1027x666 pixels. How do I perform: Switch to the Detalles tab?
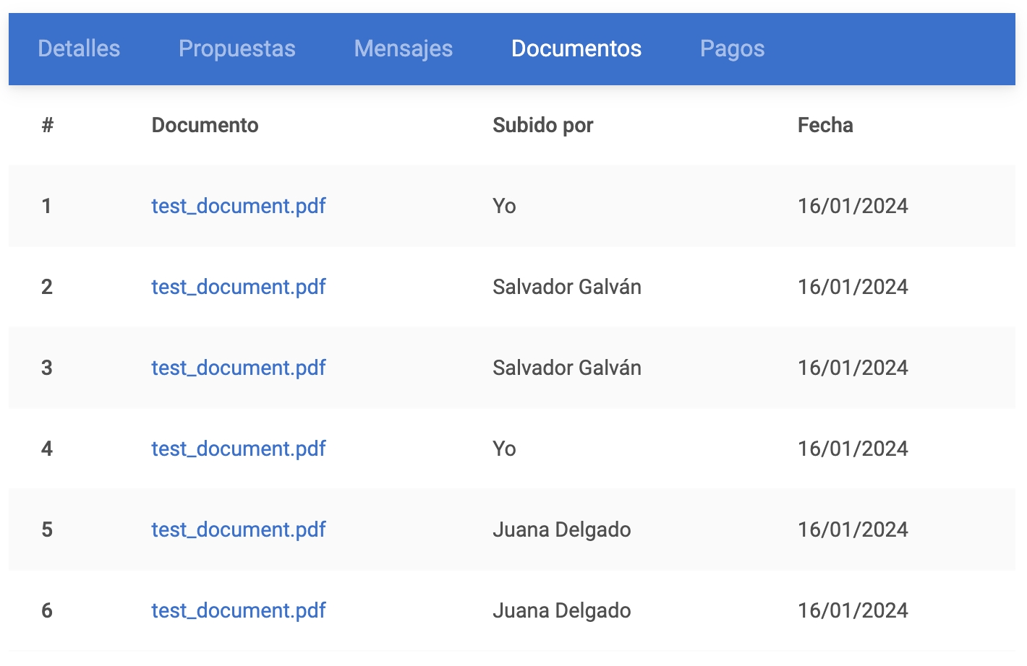tap(79, 48)
